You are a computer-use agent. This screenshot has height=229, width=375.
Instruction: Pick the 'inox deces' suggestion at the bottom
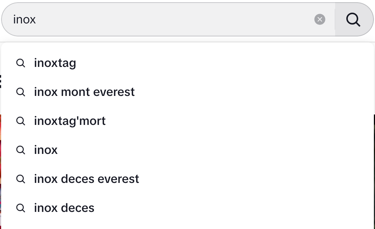tap(187, 208)
